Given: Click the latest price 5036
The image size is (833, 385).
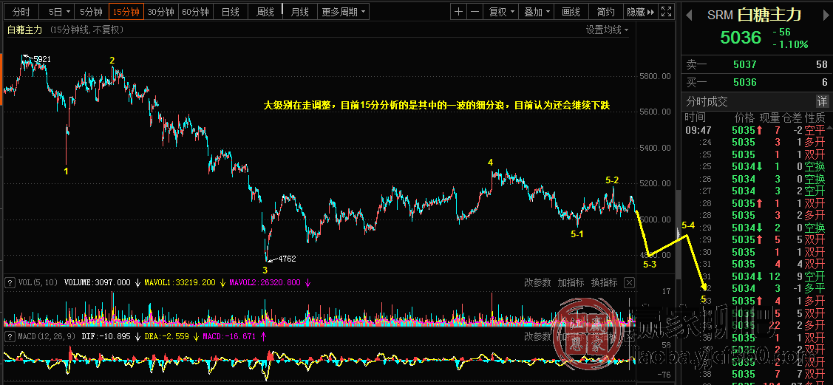Looking at the screenshot, I should [741, 38].
